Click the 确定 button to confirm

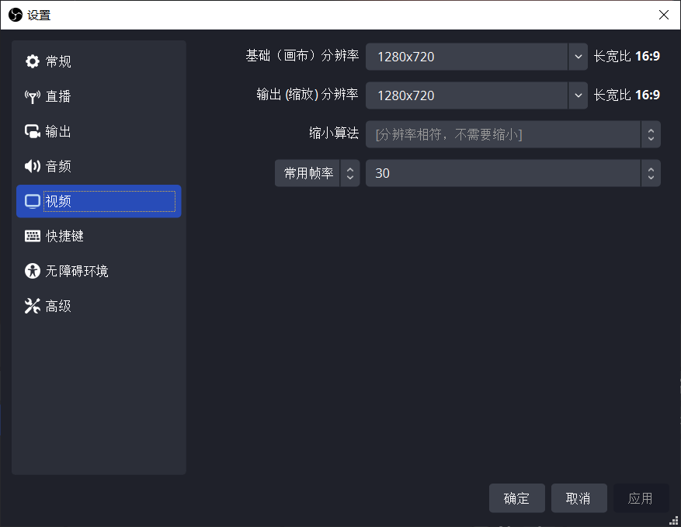pos(516,498)
